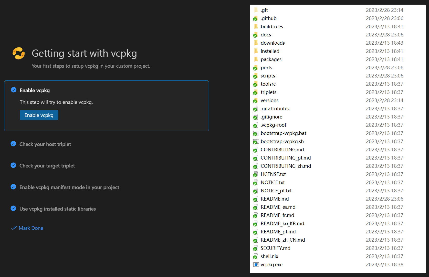Click the SECURITY.md file icon
Viewport: 429px width, 277px height.
pos(256,248)
